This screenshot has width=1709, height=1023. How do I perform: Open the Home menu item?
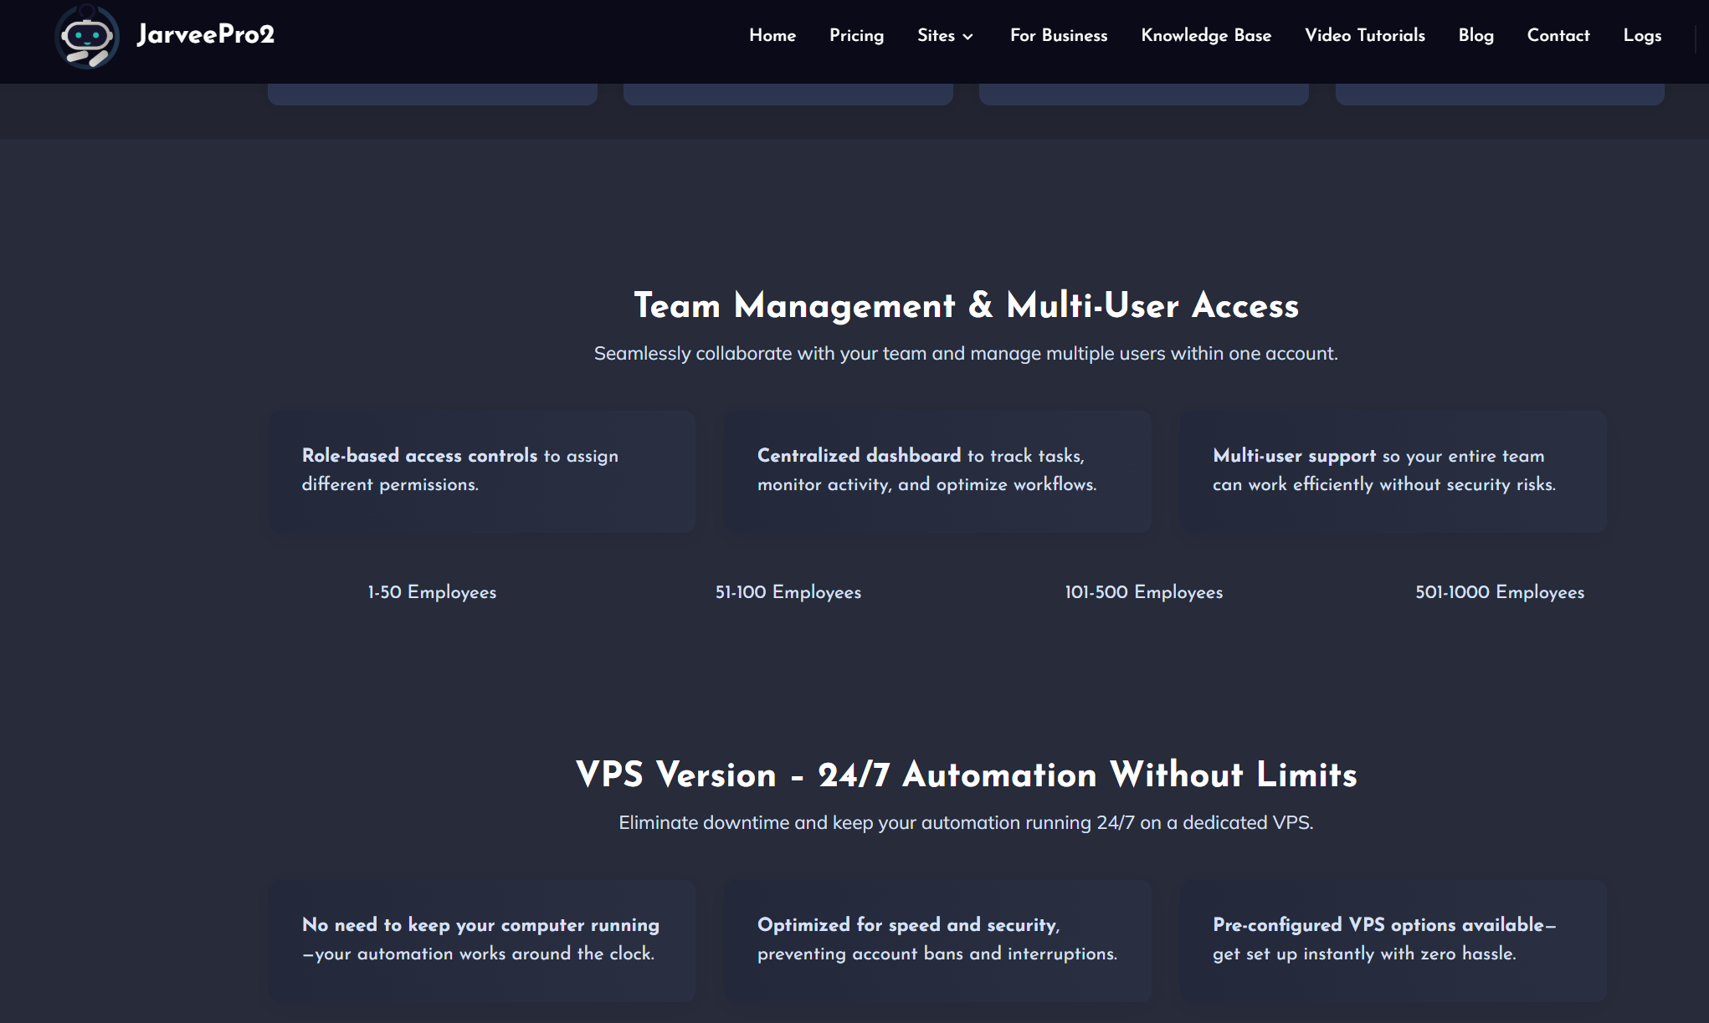coord(772,35)
